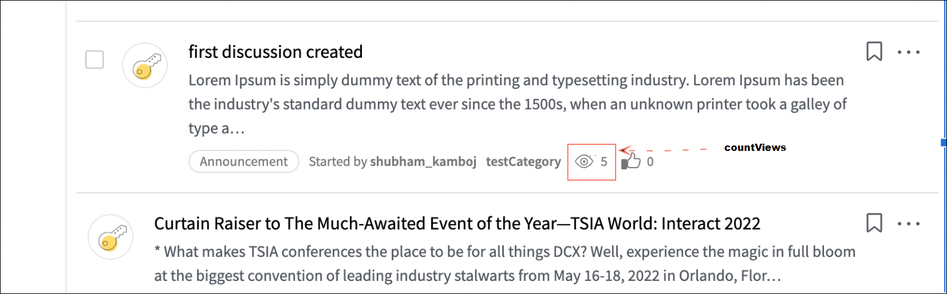Expand the three-dot menu for Curtain Raiser post
Image resolution: width=947 pixels, height=294 pixels.
click(909, 224)
